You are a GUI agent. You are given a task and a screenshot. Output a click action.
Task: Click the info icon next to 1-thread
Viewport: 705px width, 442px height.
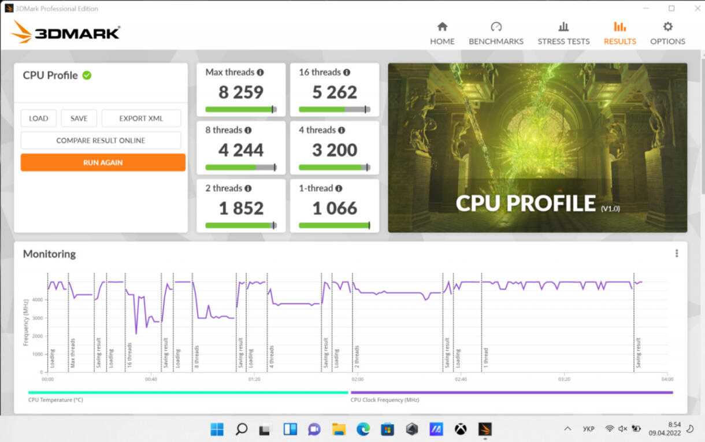coord(339,188)
